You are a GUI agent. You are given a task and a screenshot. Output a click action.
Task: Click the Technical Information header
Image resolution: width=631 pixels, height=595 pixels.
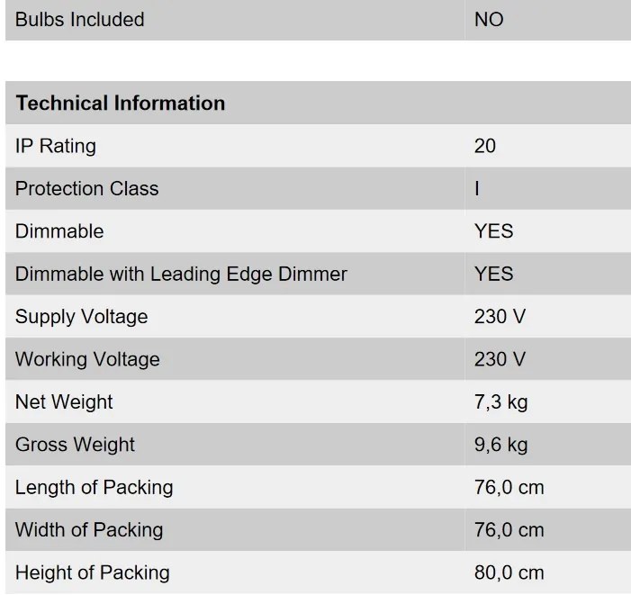(121, 103)
